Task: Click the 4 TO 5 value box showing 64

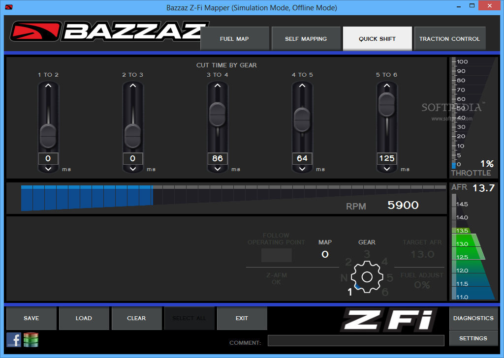Action: pyautogui.click(x=302, y=158)
